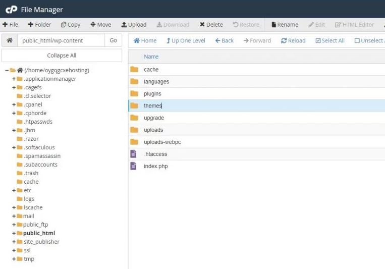Click the Edit toolbar button
385x269 pixels.
[317, 25]
